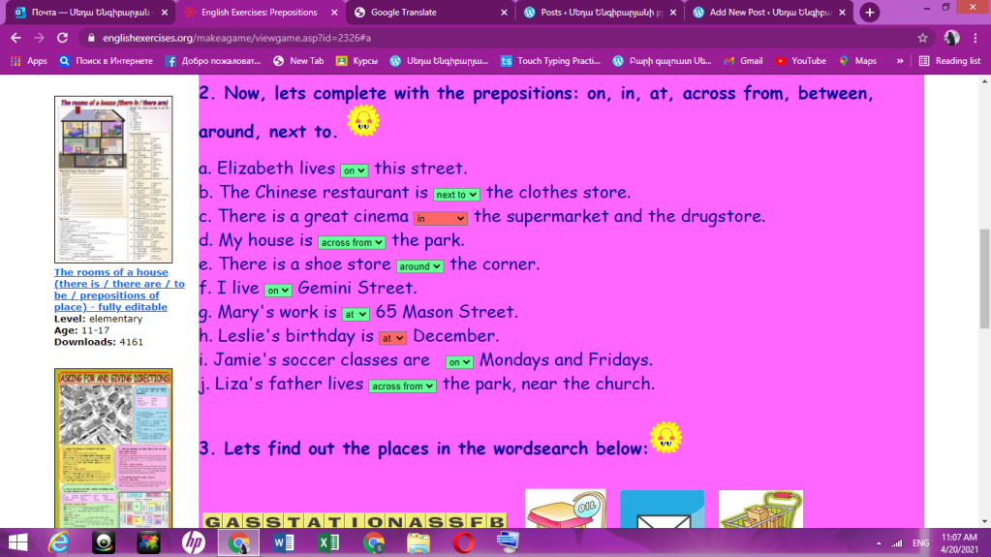Click the sun smiley next to exercise 2
The height and width of the screenshot is (557, 991).
(363, 121)
